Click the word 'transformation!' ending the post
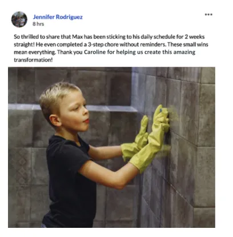The height and width of the screenshot is (237, 233). coord(33,60)
